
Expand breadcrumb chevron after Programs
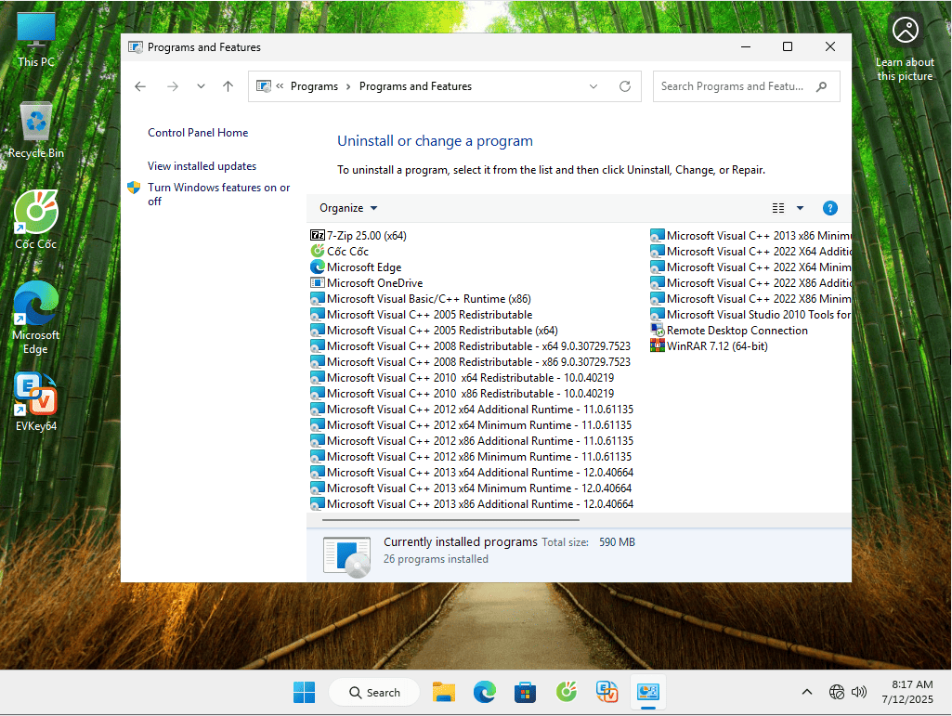point(348,86)
